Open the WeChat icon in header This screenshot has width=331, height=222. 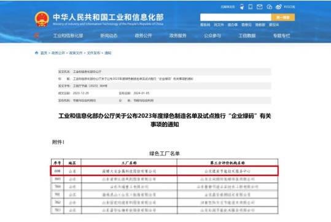point(269,7)
